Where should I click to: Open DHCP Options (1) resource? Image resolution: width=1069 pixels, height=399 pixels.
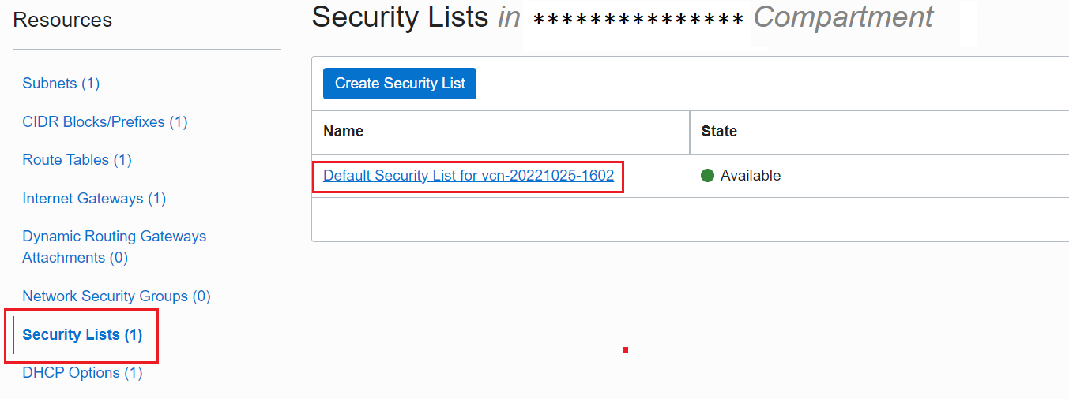point(82,373)
